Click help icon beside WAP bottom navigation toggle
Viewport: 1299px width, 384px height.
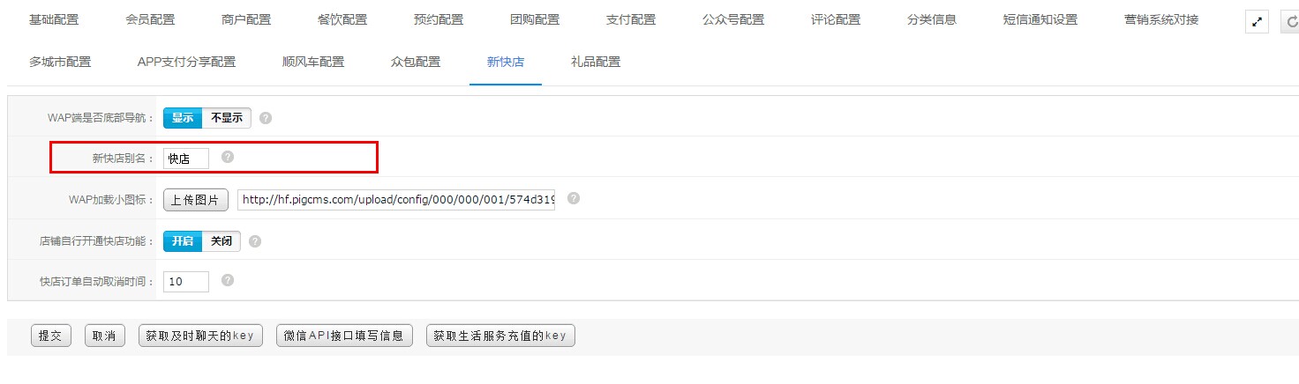coord(266,118)
